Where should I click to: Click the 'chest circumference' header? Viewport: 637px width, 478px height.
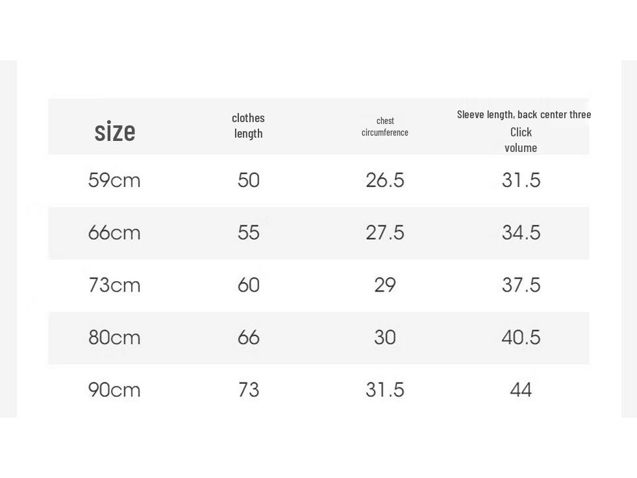pyautogui.click(x=384, y=127)
